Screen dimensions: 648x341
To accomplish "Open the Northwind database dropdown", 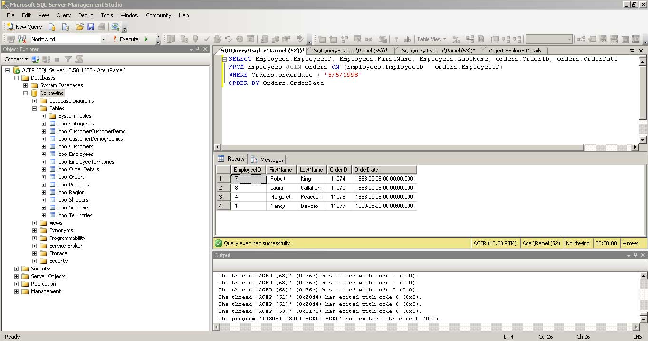I will [103, 39].
